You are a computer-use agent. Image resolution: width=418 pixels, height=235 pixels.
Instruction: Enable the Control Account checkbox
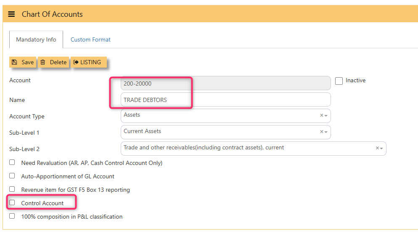(x=12, y=203)
